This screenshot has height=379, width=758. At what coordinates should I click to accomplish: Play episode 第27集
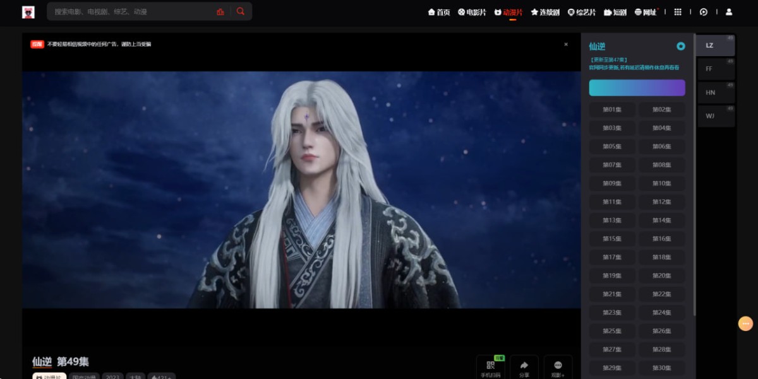coord(612,349)
